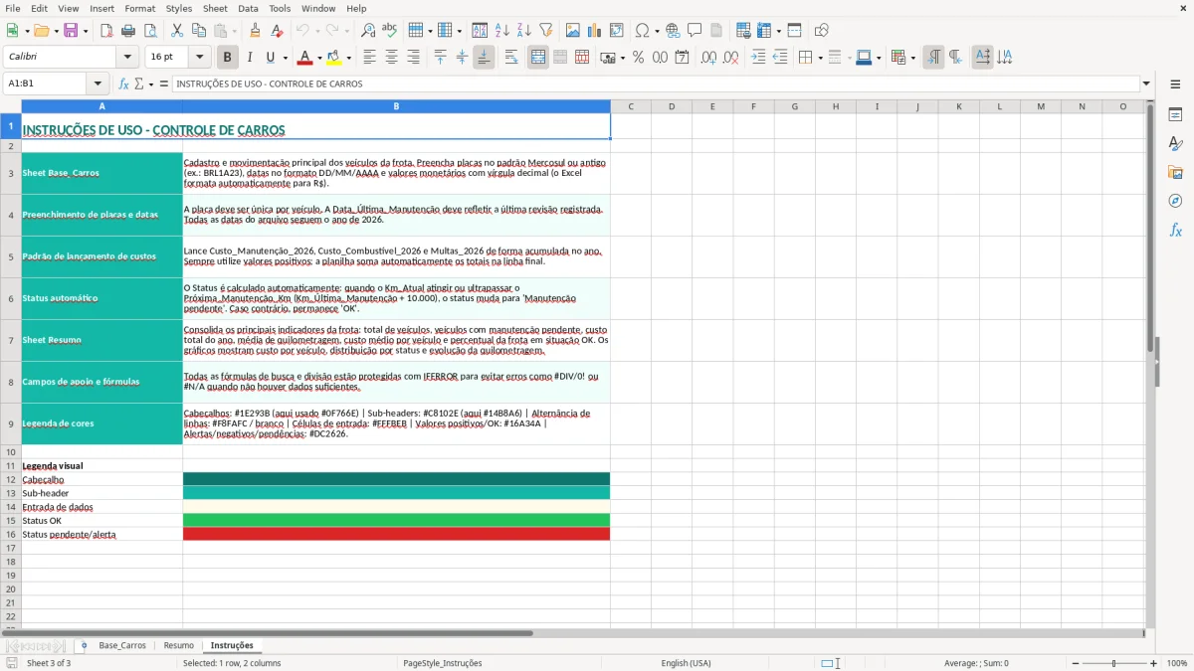Viewport: 1194px width, 671px height.
Task: Toggle Italic formatting
Action: click(249, 58)
